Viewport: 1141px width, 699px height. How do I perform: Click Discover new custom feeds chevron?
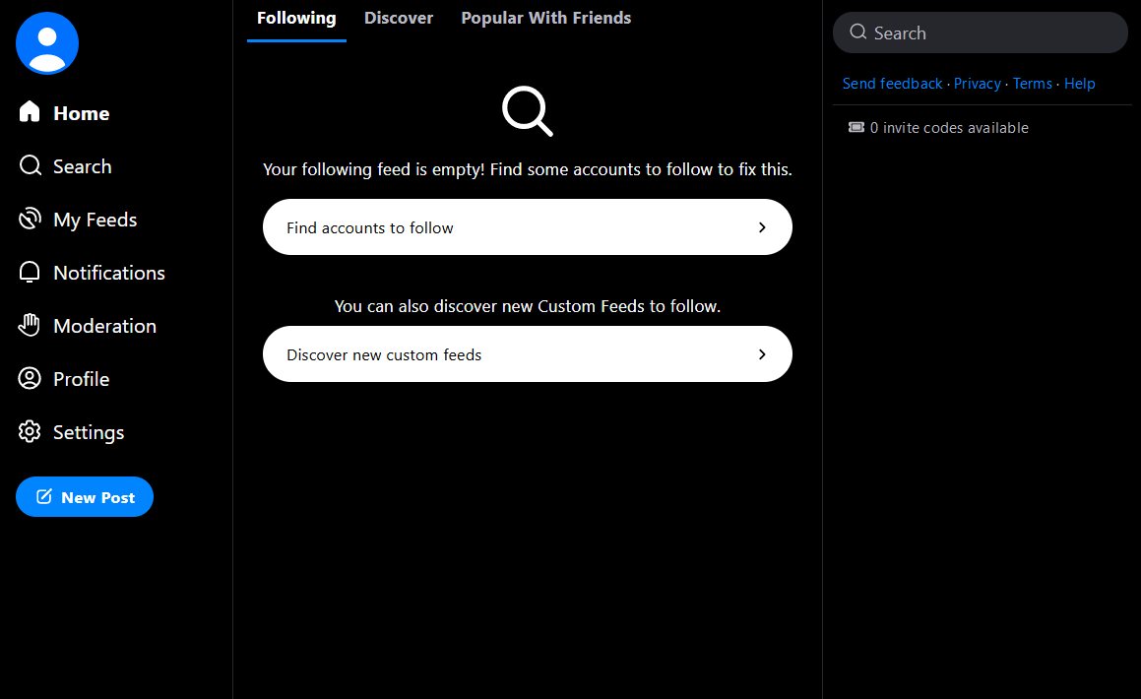click(761, 354)
